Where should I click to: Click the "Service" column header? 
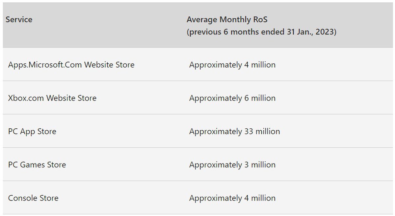(x=19, y=20)
